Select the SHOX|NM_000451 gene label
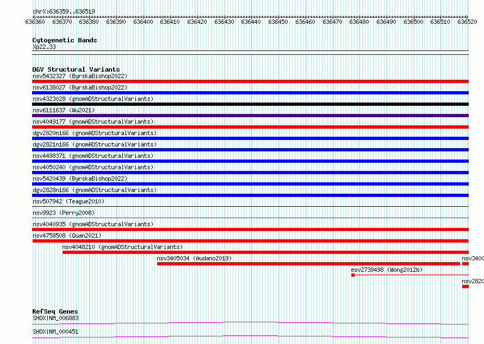484x344 pixels. (x=55, y=332)
